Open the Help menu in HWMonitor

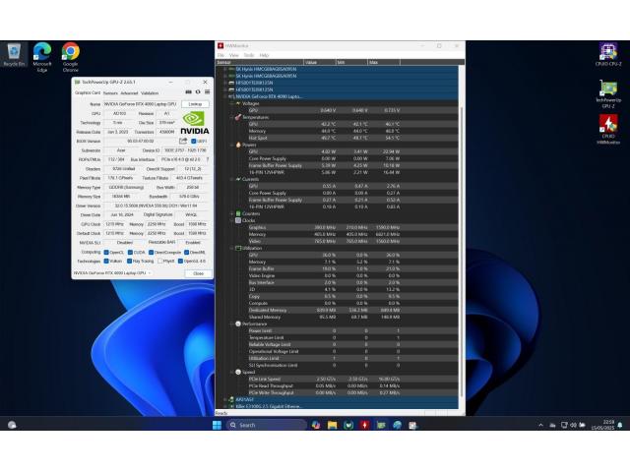tap(264, 55)
